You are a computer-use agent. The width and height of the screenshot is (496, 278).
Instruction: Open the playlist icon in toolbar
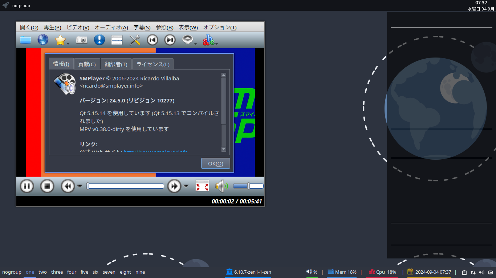click(x=117, y=40)
